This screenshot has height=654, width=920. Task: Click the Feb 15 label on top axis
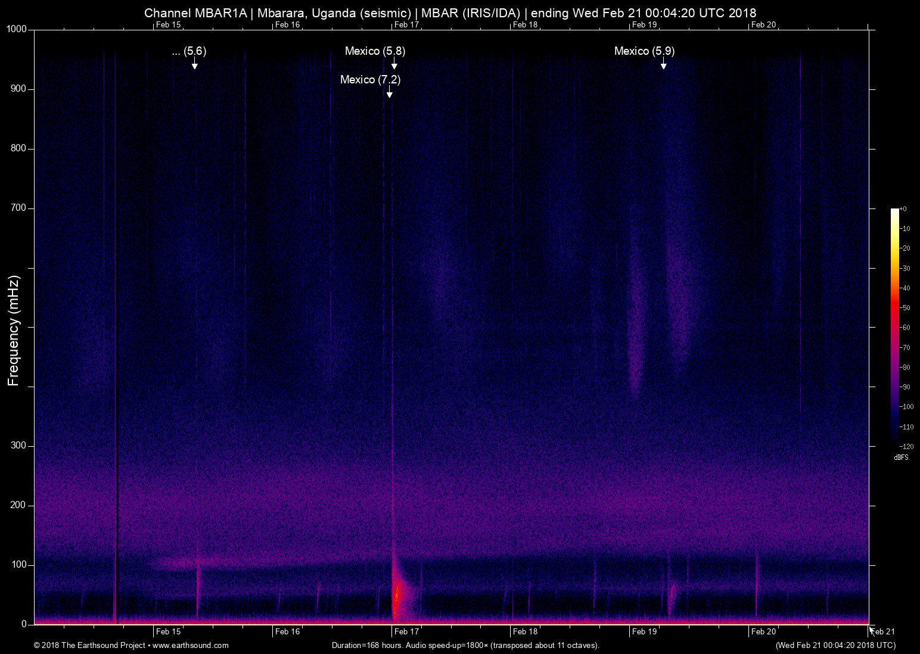pyautogui.click(x=167, y=25)
